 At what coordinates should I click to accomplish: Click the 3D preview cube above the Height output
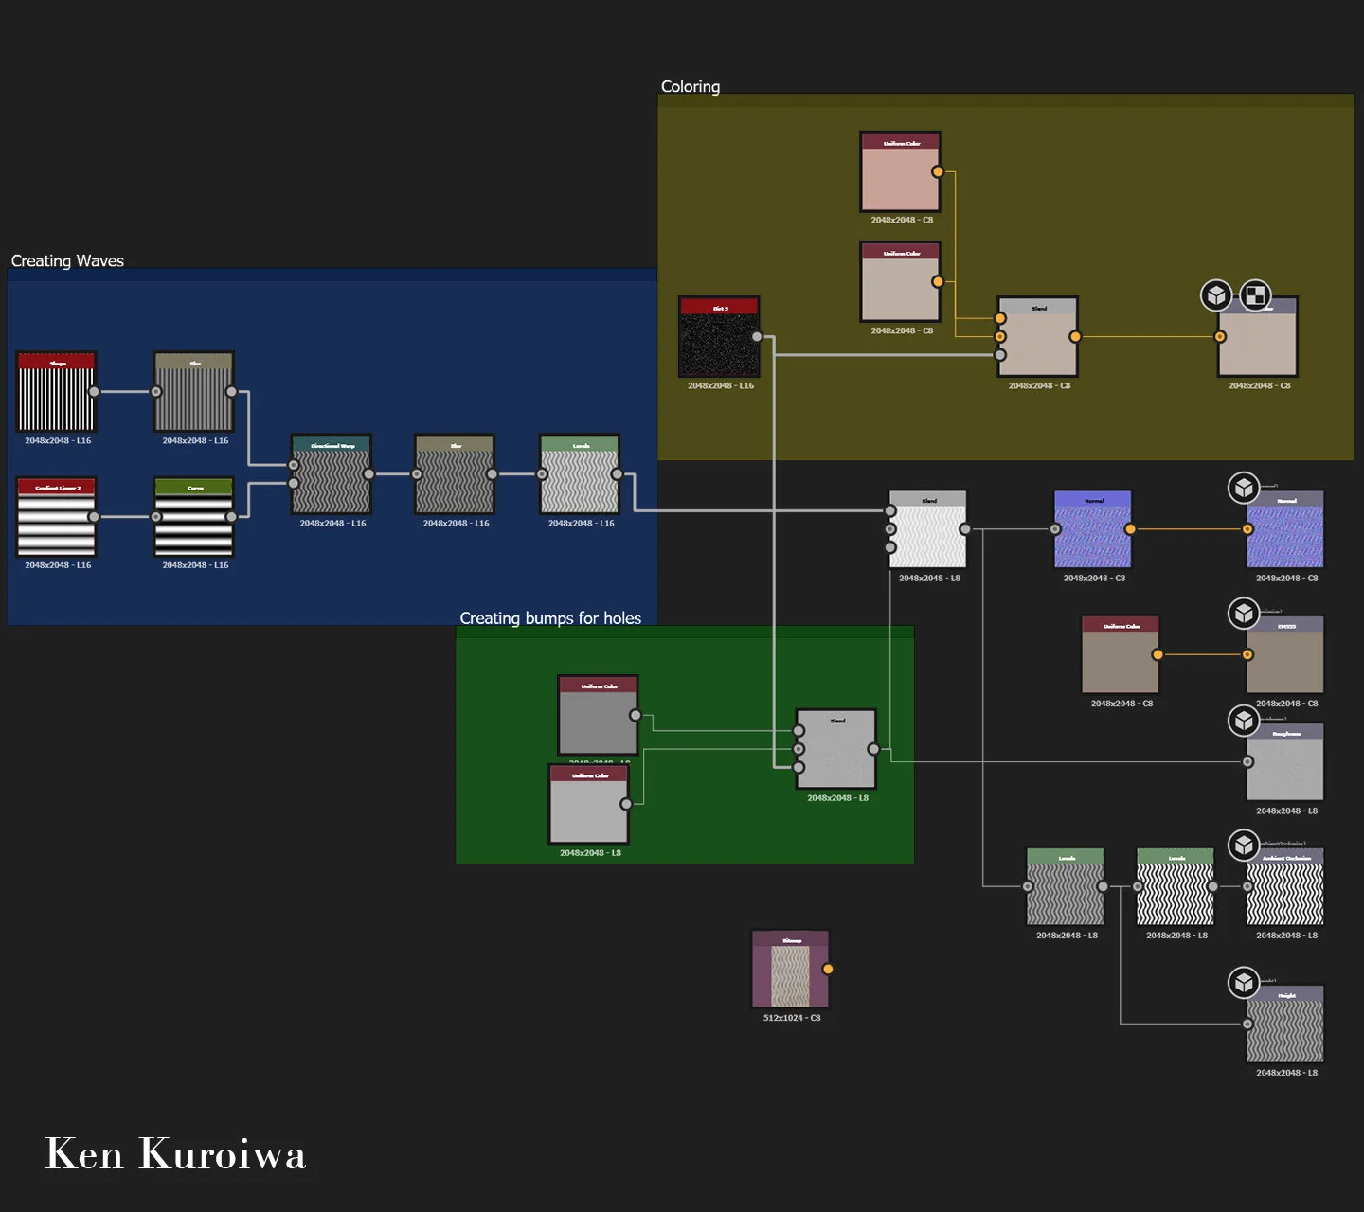[1243, 983]
